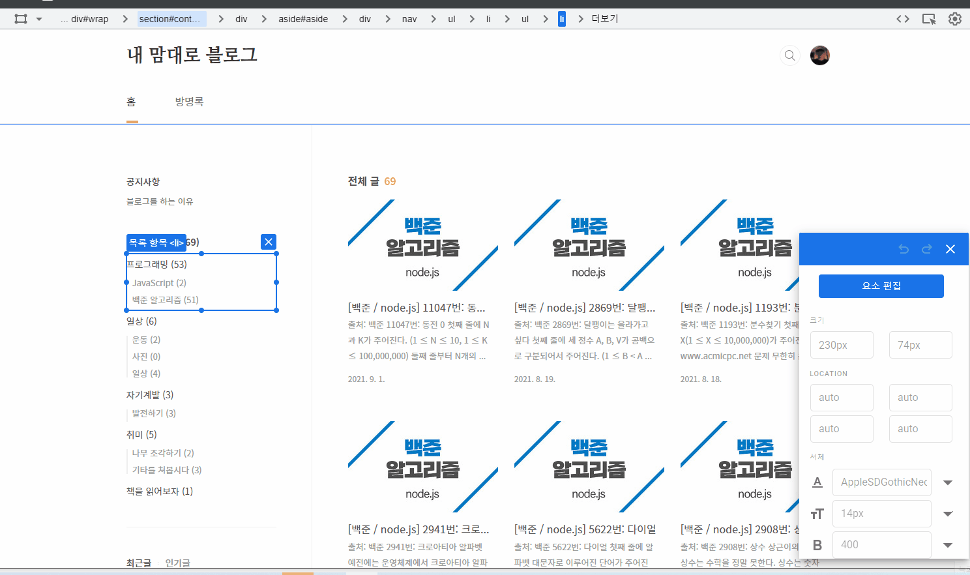
Task: Open post title [백준 / node.js] 2908번
Action: [740, 529]
